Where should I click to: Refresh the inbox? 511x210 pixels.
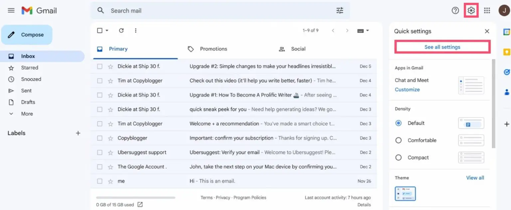[x=121, y=30]
